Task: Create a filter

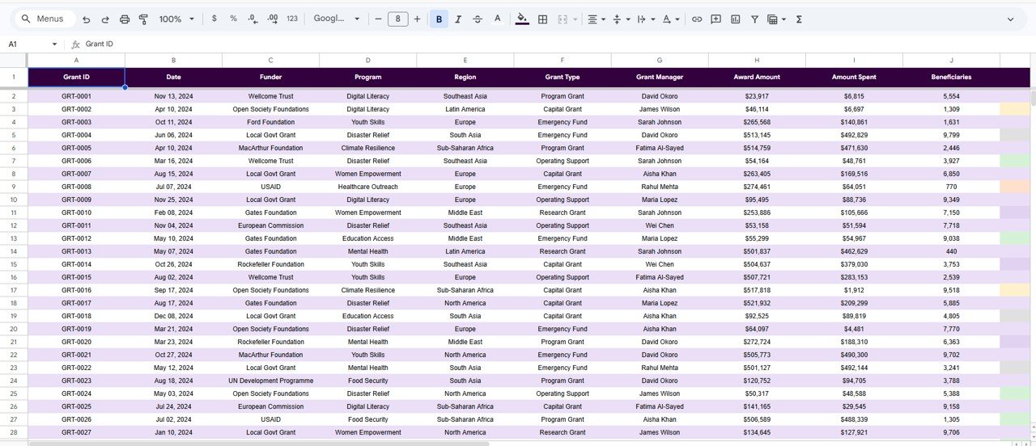Action: click(754, 19)
